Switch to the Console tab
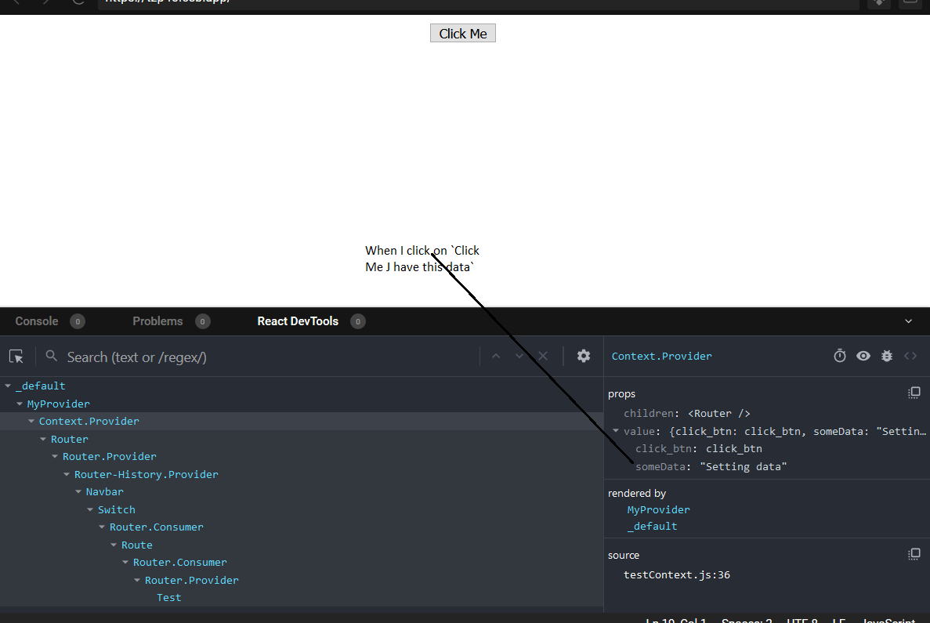Image resolution: width=930 pixels, height=623 pixels. (36, 321)
